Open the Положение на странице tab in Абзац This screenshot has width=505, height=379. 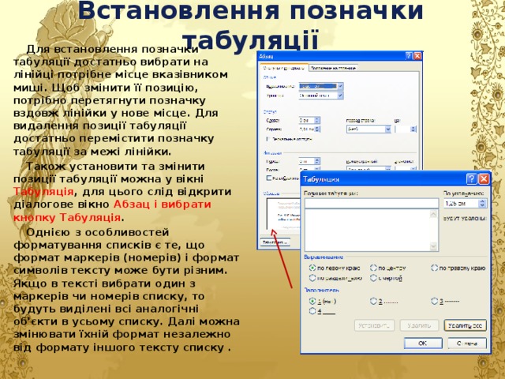(x=333, y=68)
